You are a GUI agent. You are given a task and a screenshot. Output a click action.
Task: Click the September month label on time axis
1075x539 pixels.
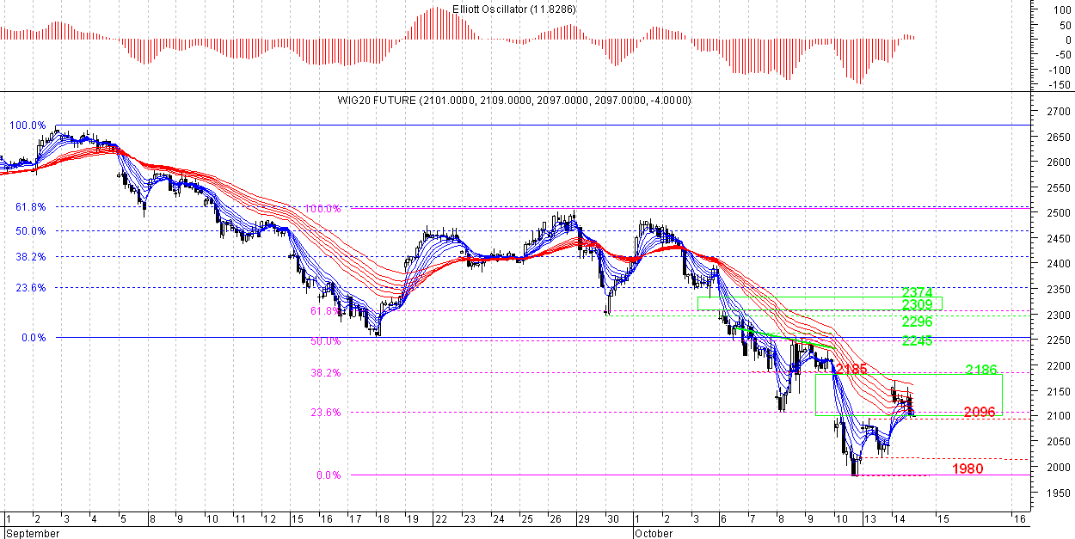[x=31, y=533]
